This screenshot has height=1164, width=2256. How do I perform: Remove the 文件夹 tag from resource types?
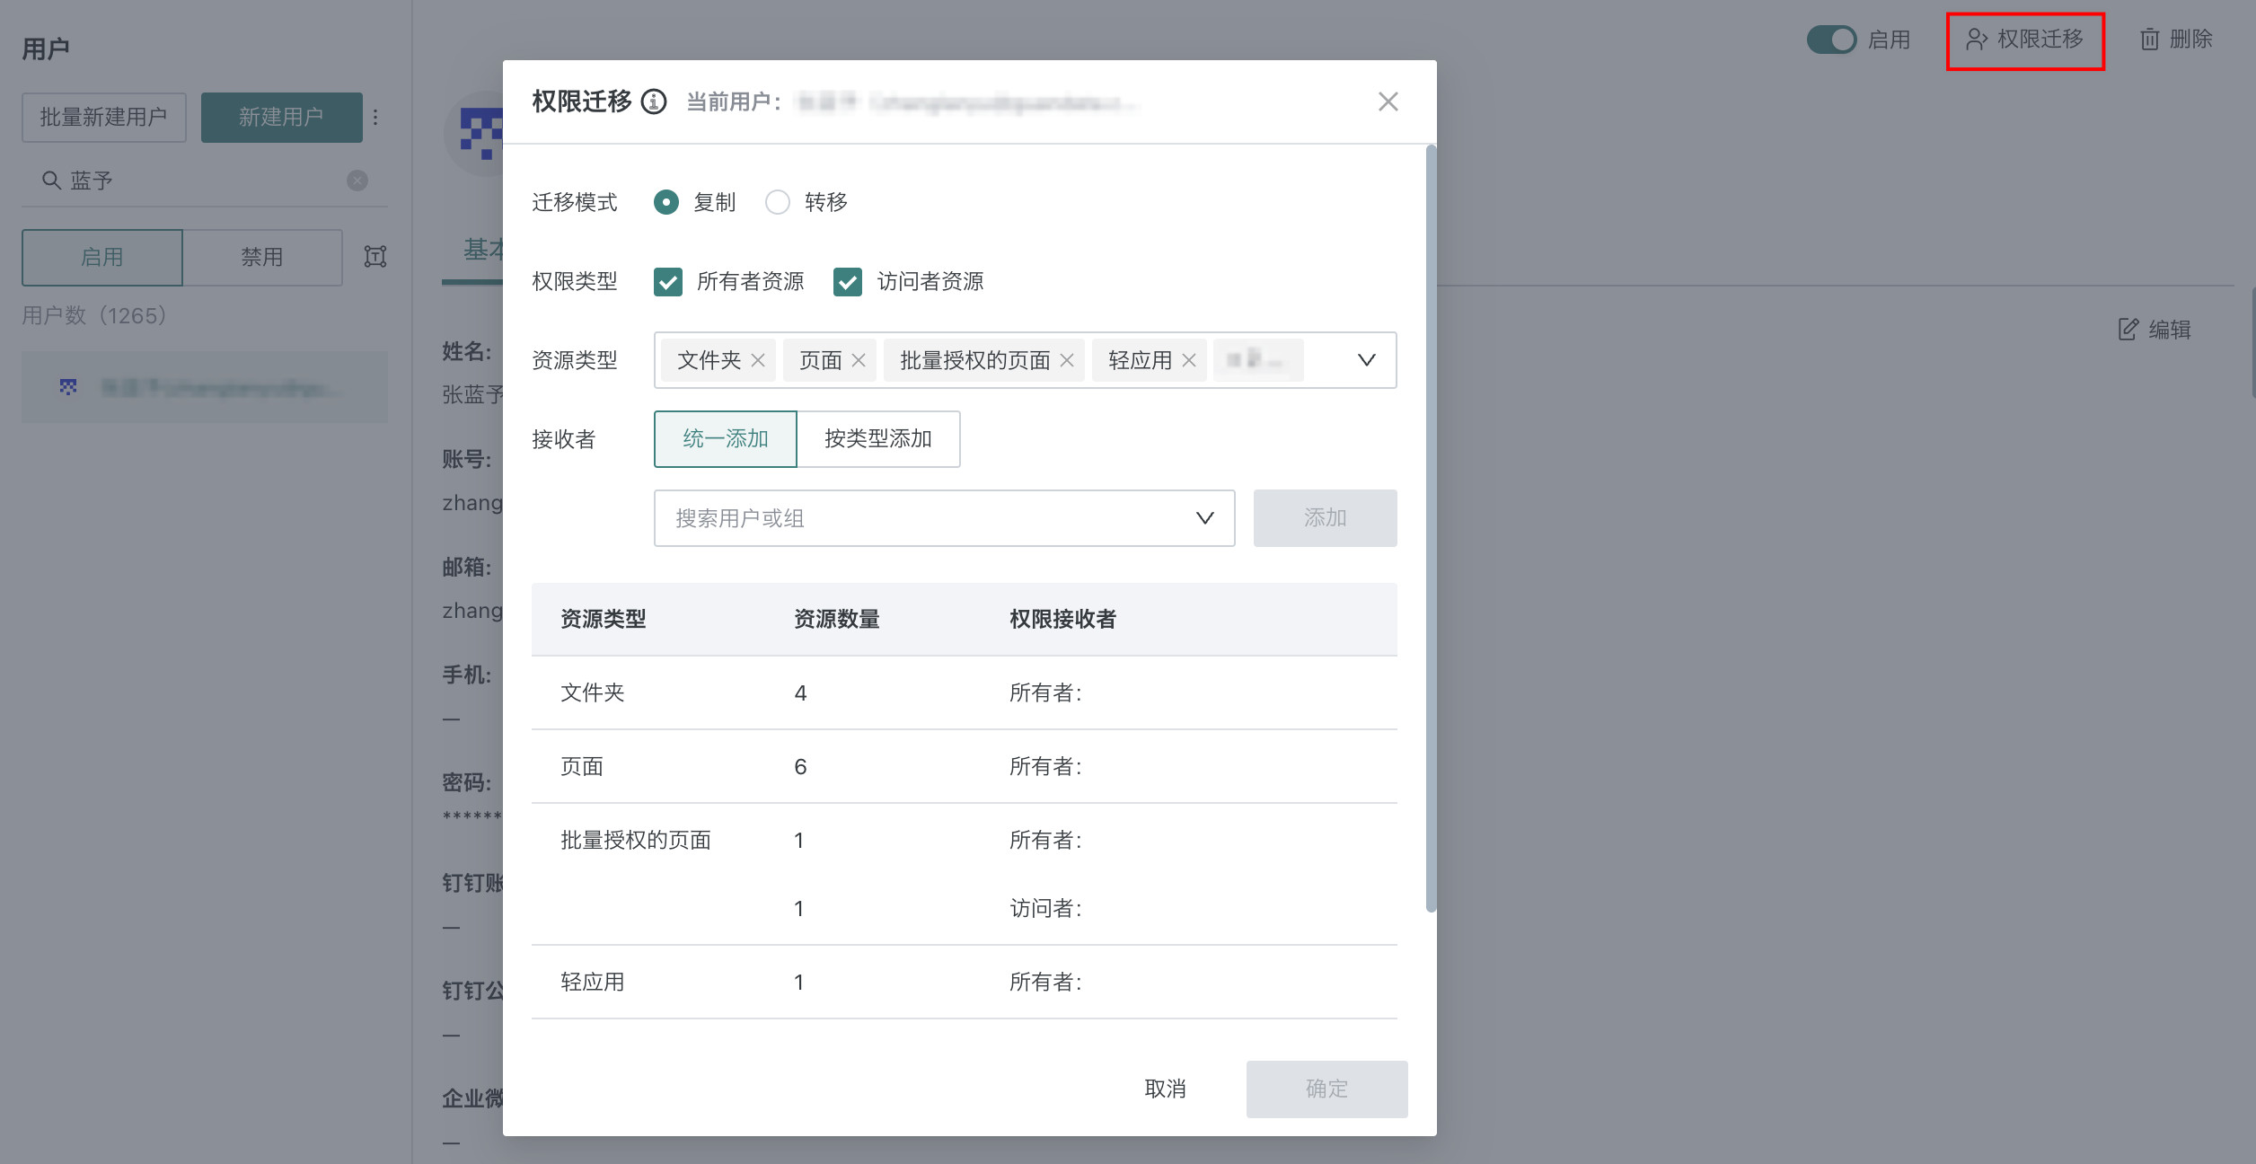(x=758, y=360)
